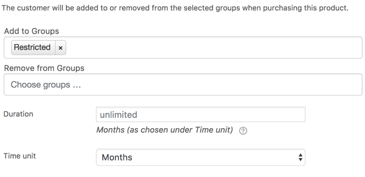Click the Time unit field label
The width and height of the screenshot is (365, 177).
pos(20,156)
